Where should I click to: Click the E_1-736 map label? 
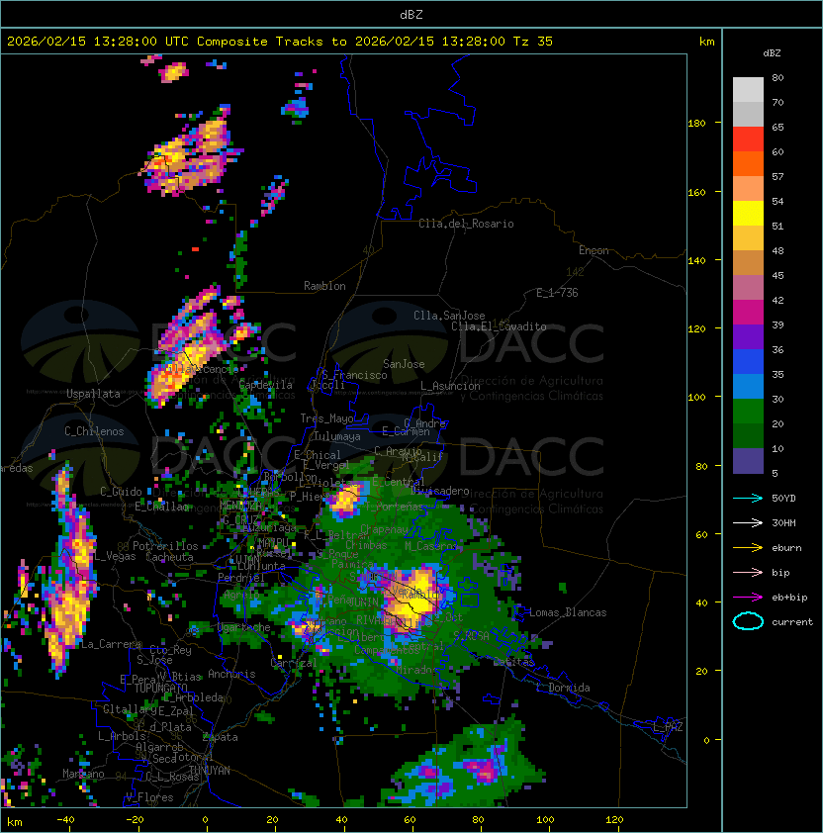[557, 293]
